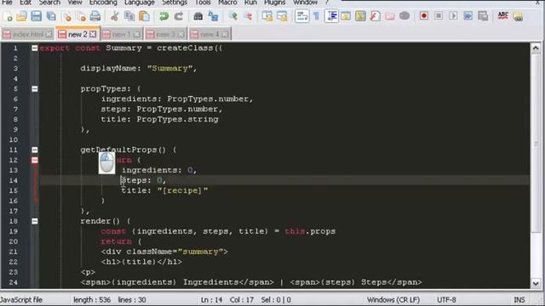
Task: Paste using the clipboard icon
Action: pos(144,16)
